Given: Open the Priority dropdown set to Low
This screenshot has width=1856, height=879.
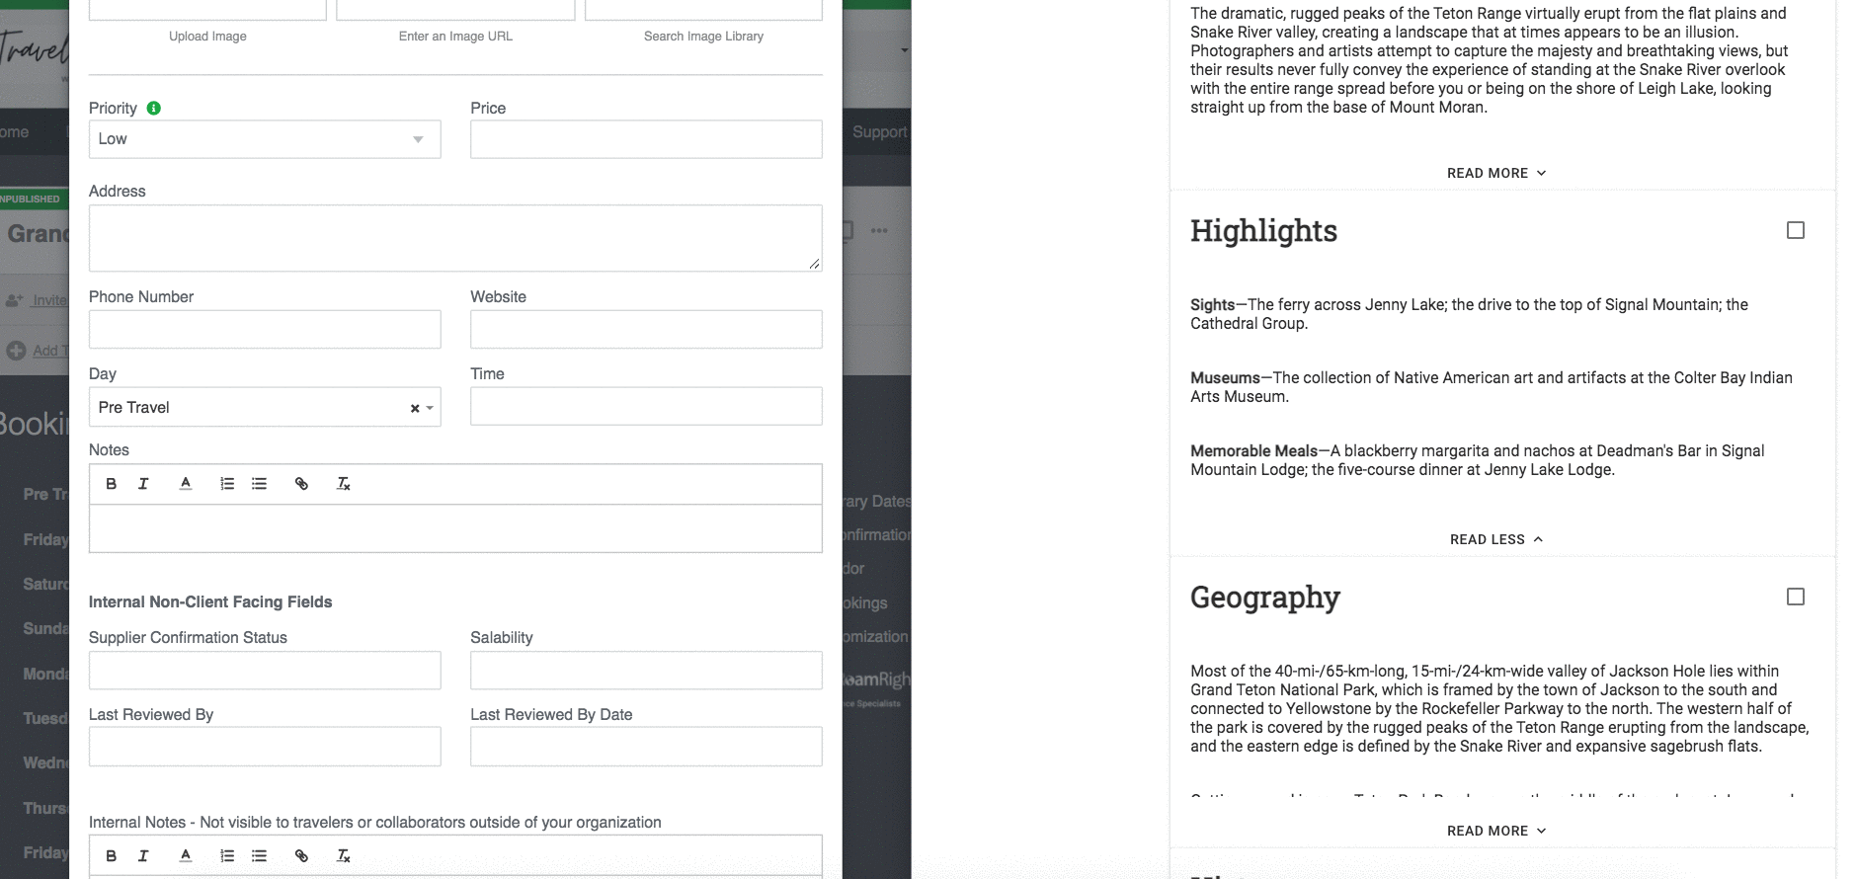Looking at the screenshot, I should pos(265,139).
